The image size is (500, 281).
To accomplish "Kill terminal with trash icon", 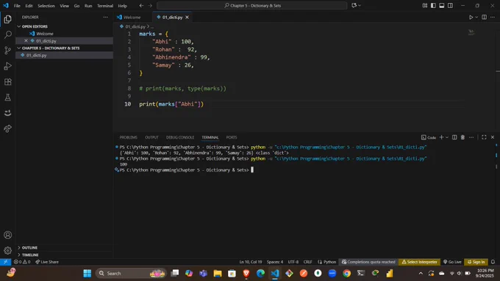I will point(463,137).
